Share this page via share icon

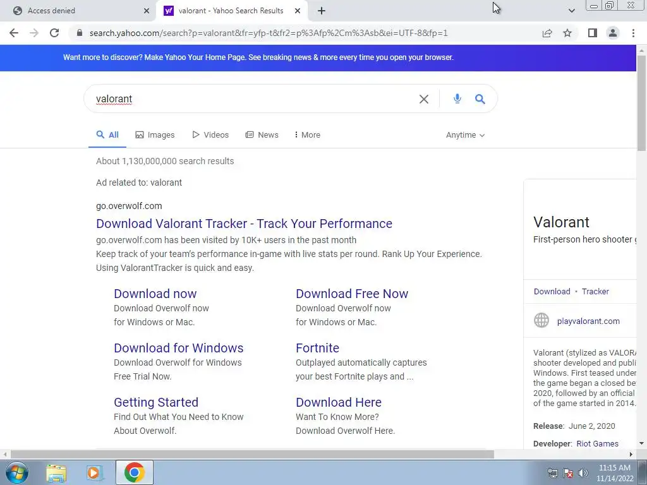coord(547,33)
